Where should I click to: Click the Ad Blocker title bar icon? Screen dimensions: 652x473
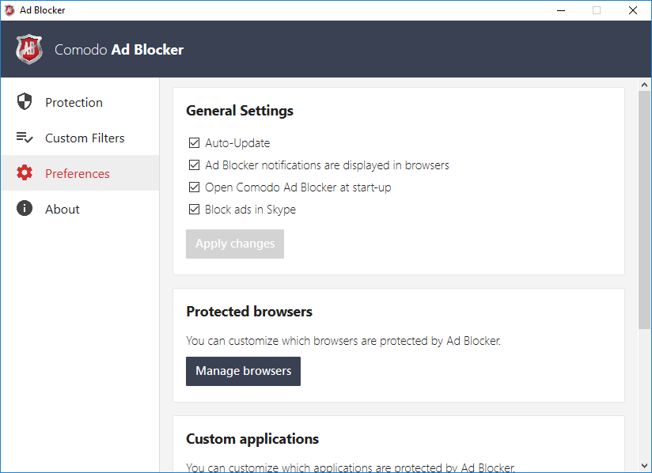9,10
